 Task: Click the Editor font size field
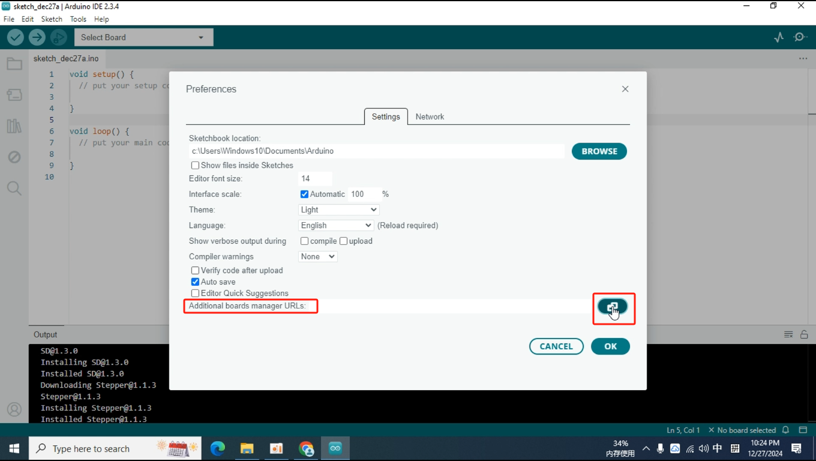[x=315, y=178]
